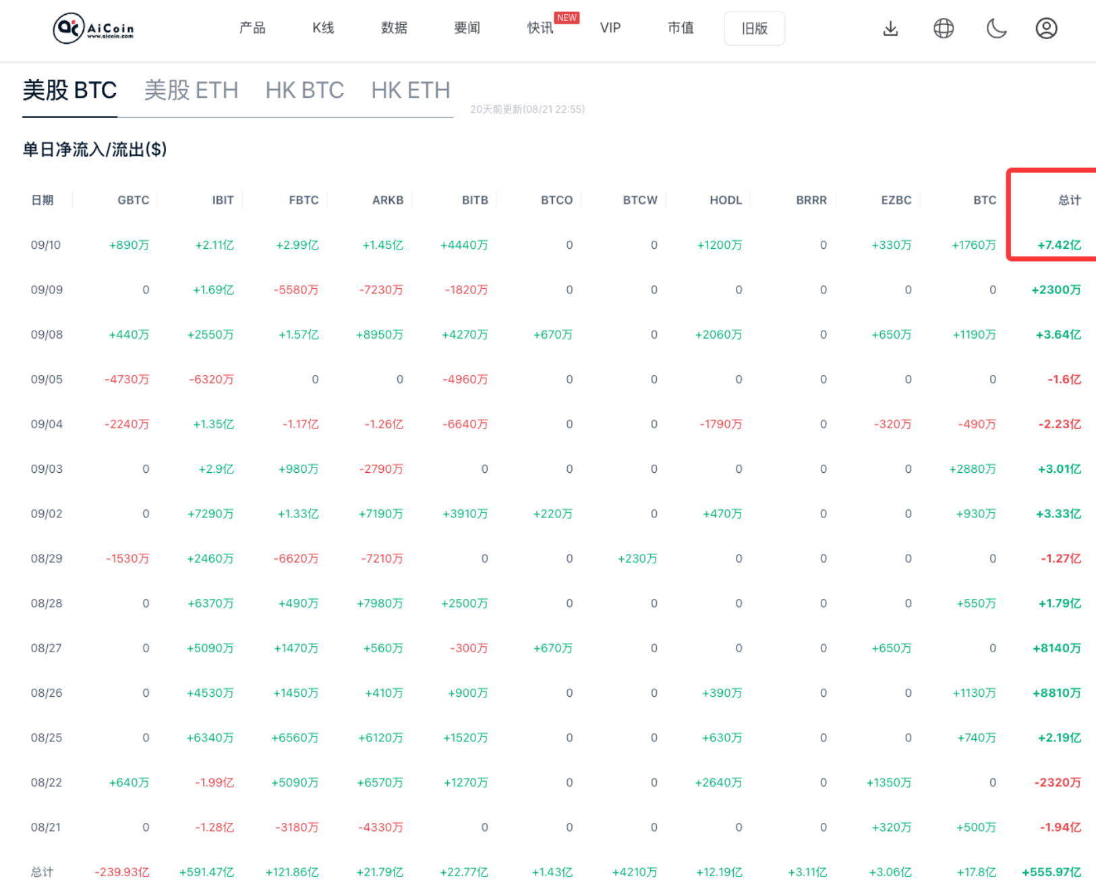1096x885 pixels.
Task: Select the 09/09 date cell
Action: coord(47,289)
